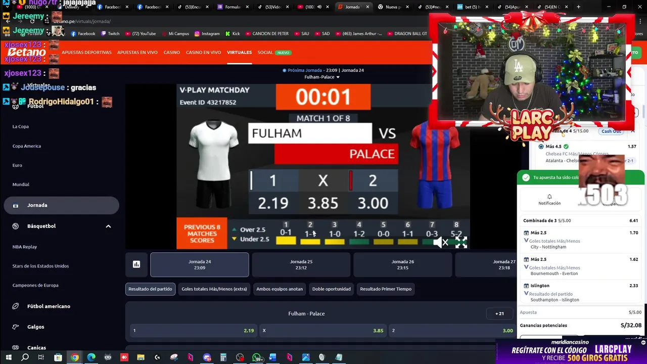Screen dimensions: 647x364
Task: Enter fullscreen on the match video
Action: [461, 243]
